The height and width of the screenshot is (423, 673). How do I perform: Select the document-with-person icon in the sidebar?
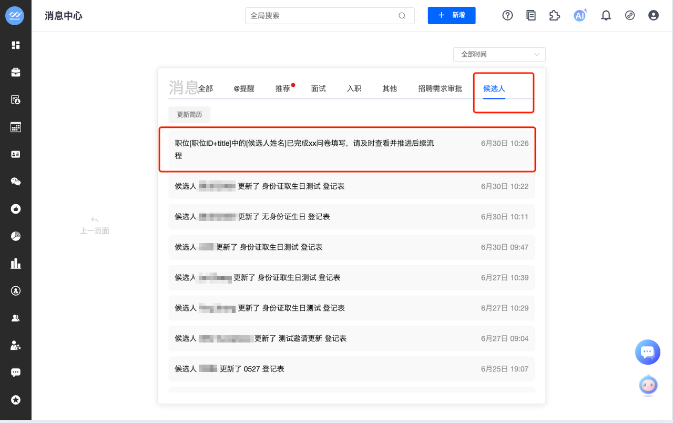tap(16, 100)
